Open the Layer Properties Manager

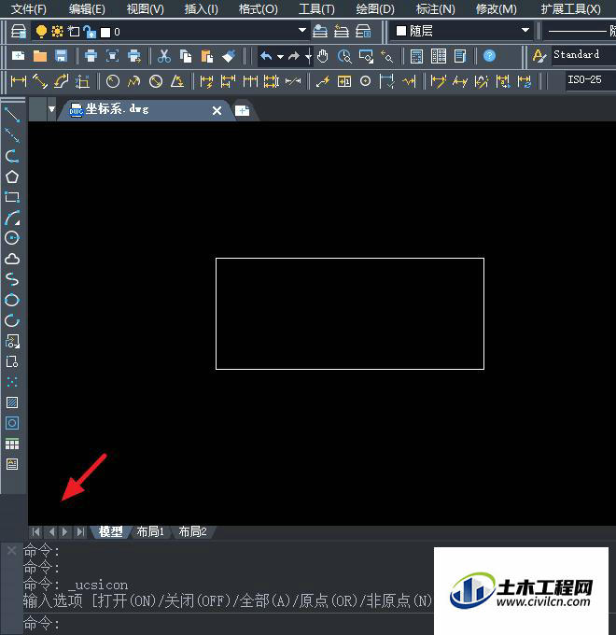[x=19, y=32]
